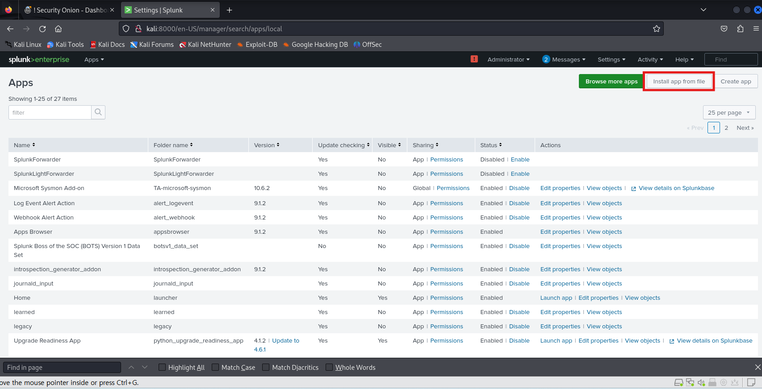This screenshot has height=389, width=762.
Task: Click the red alert icon in Splunk bar
Action: click(474, 59)
